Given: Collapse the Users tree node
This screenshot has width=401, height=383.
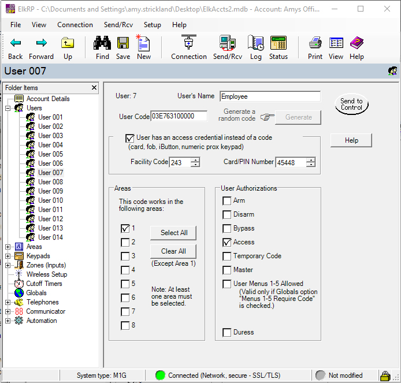Looking at the screenshot, I should coord(8,108).
